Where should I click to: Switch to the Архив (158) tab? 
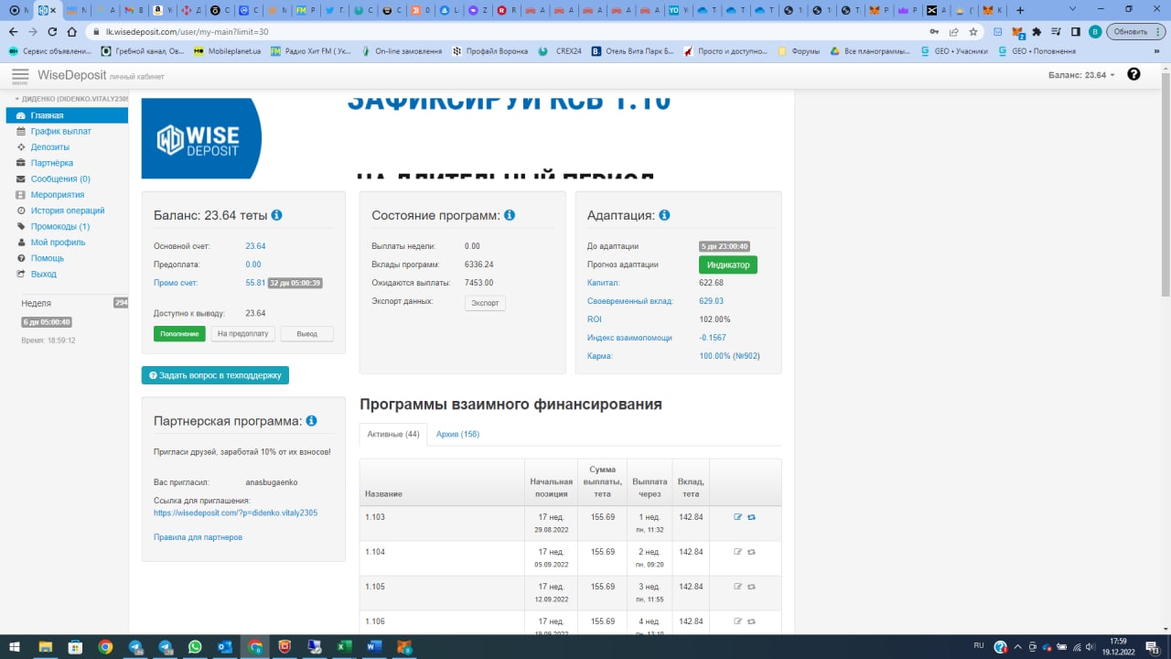tap(457, 434)
